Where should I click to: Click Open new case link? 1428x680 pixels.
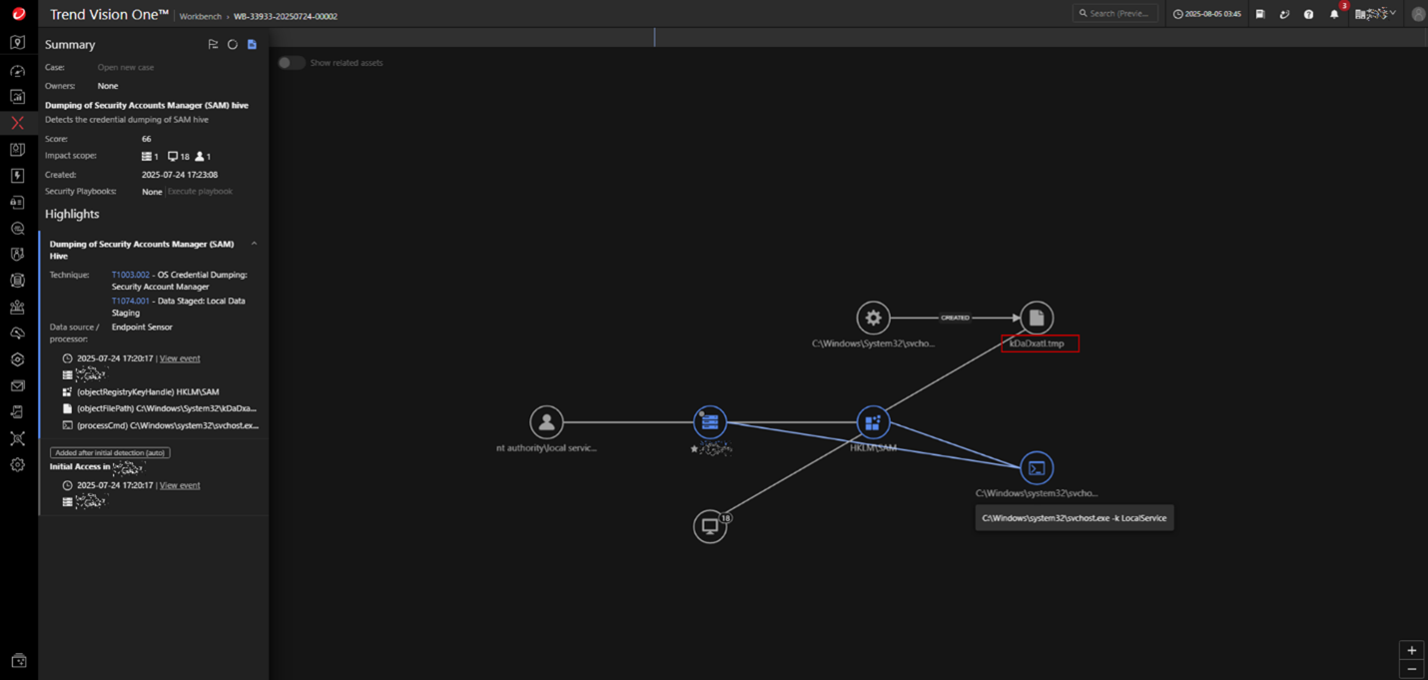click(x=126, y=68)
